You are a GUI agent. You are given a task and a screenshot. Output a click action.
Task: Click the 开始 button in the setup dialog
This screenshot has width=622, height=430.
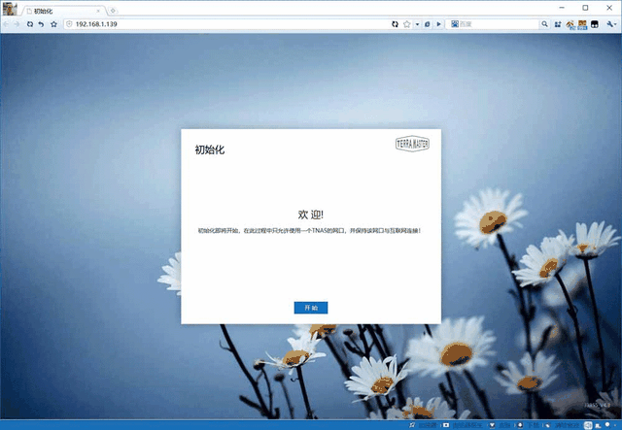pos(311,308)
